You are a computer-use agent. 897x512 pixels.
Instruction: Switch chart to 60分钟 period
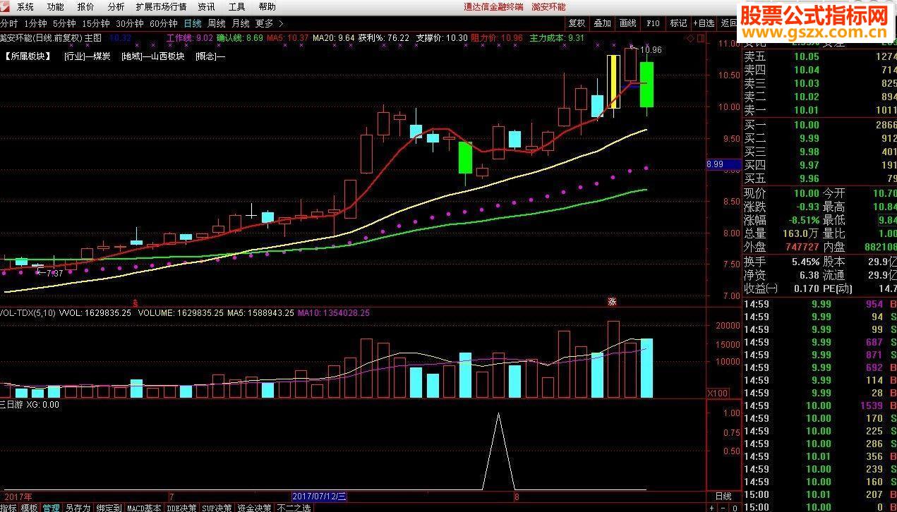pyautogui.click(x=164, y=23)
